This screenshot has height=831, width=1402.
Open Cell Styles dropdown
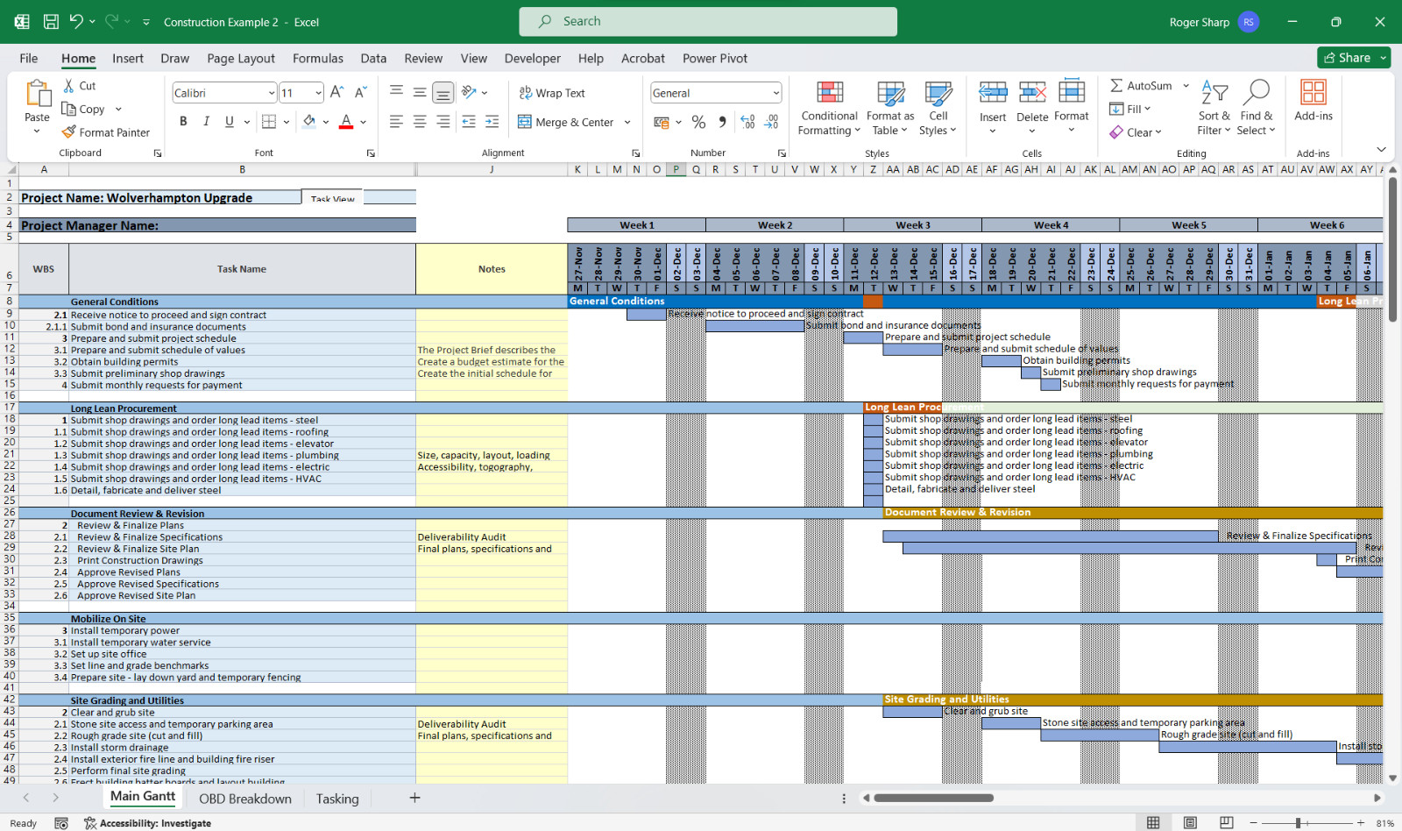(938, 108)
